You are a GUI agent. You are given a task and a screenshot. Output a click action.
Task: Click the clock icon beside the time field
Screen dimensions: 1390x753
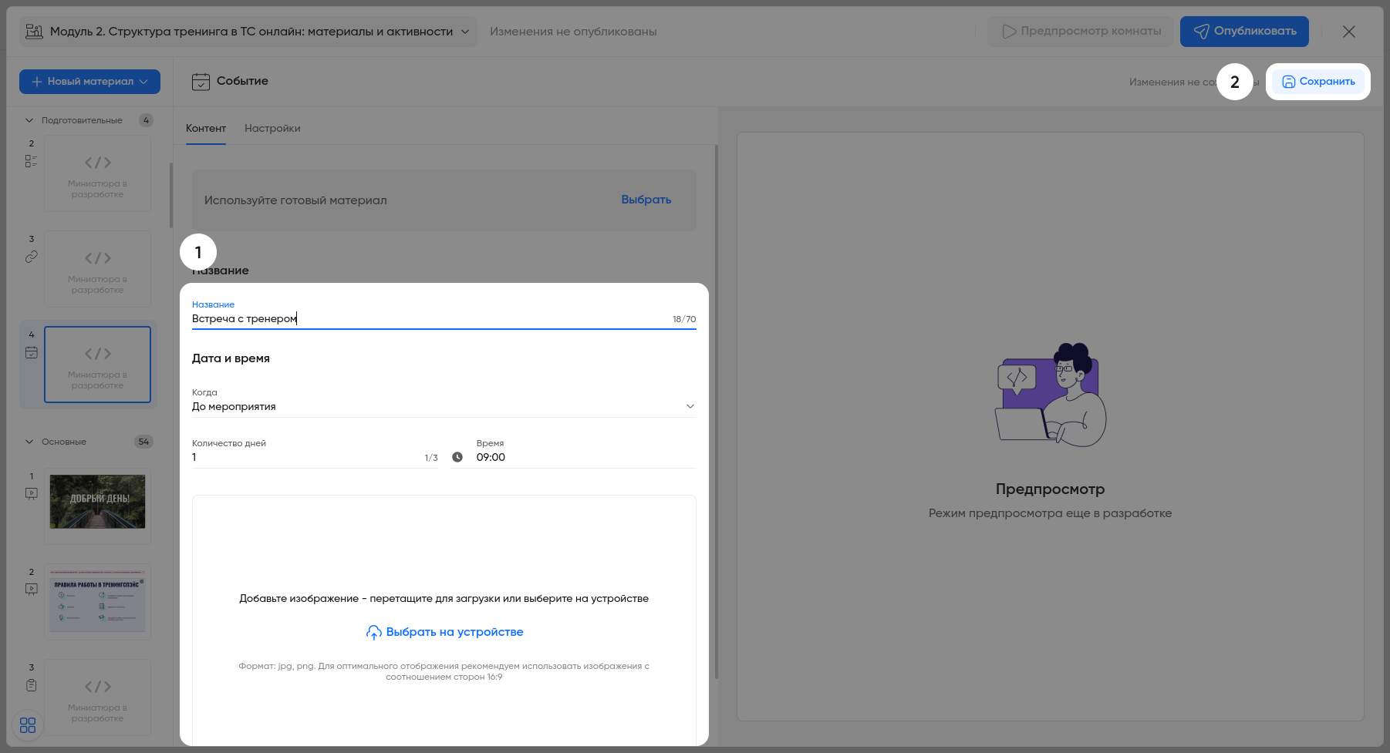tap(457, 457)
